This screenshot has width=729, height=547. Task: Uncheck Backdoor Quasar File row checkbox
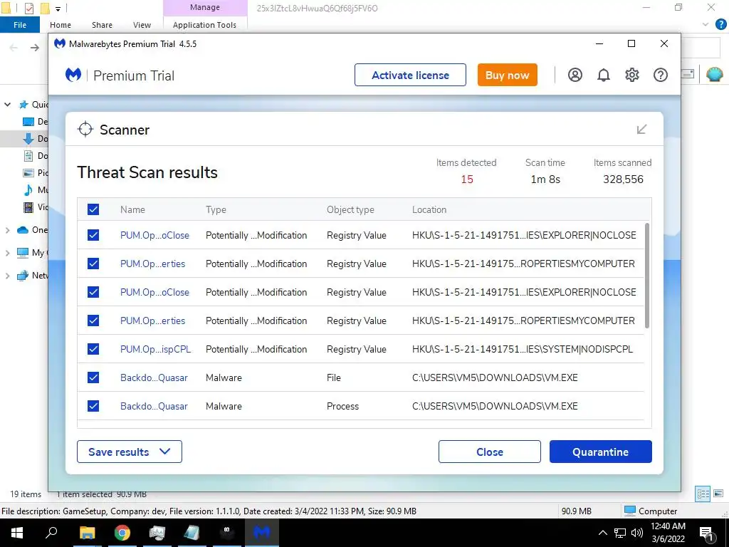coord(93,377)
